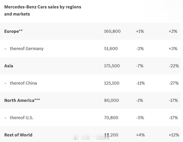Click the -22% value for Asia
The height and width of the screenshot is (142, 183).
(174, 66)
